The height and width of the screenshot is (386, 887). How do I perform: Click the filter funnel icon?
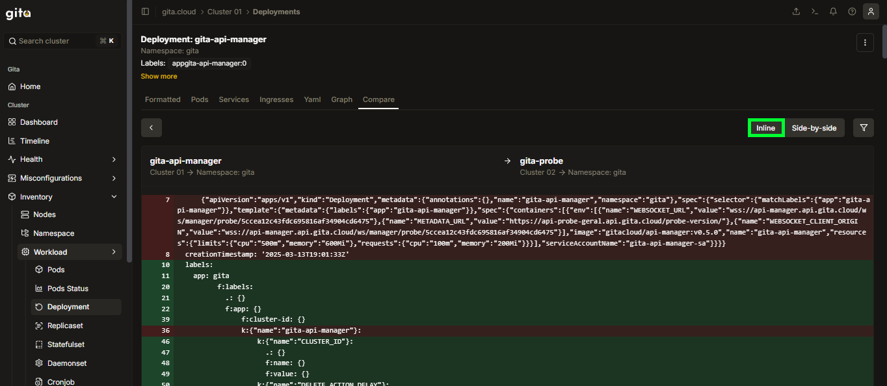click(864, 128)
